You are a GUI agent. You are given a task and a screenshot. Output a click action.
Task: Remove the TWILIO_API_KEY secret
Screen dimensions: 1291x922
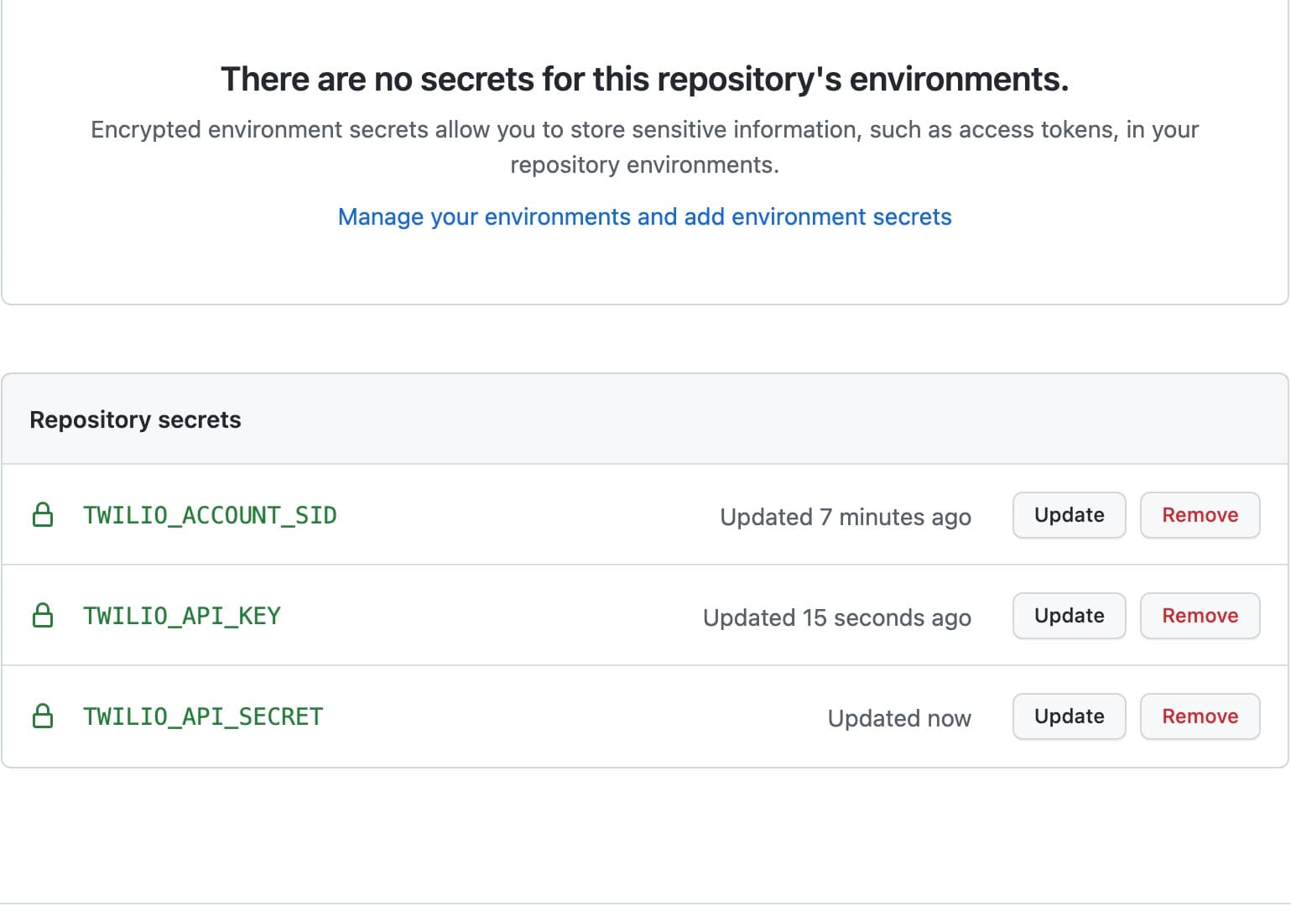click(x=1200, y=616)
